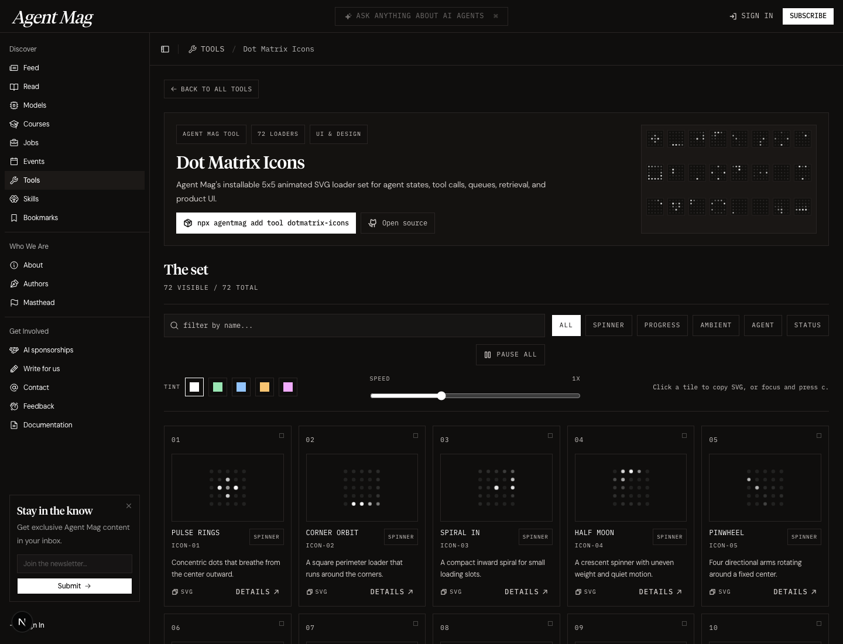Screen dimensions: 843x644
Task: Toggle the sidebar panel icon
Action: (165, 49)
